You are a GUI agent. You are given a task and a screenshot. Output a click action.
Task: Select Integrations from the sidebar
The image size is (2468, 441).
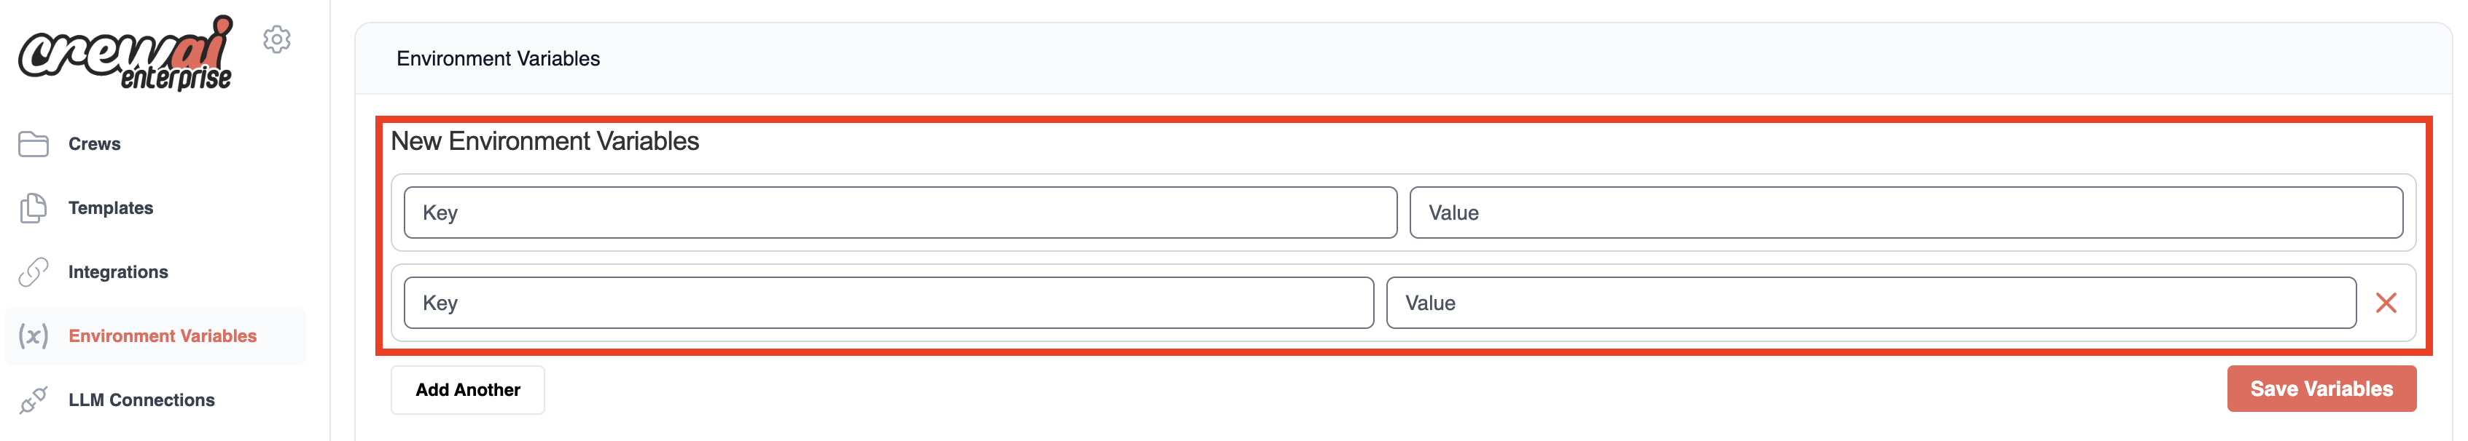click(118, 271)
